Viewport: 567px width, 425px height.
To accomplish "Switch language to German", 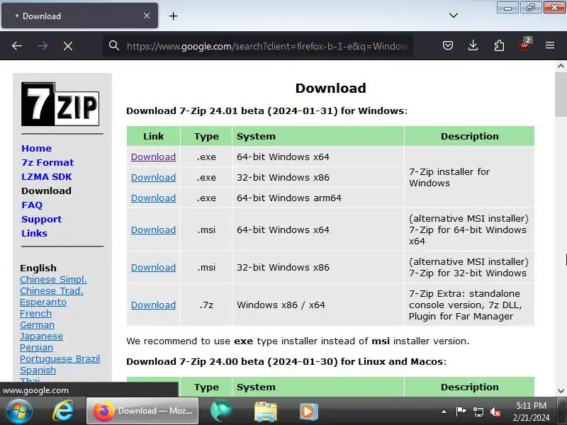I will (38, 325).
